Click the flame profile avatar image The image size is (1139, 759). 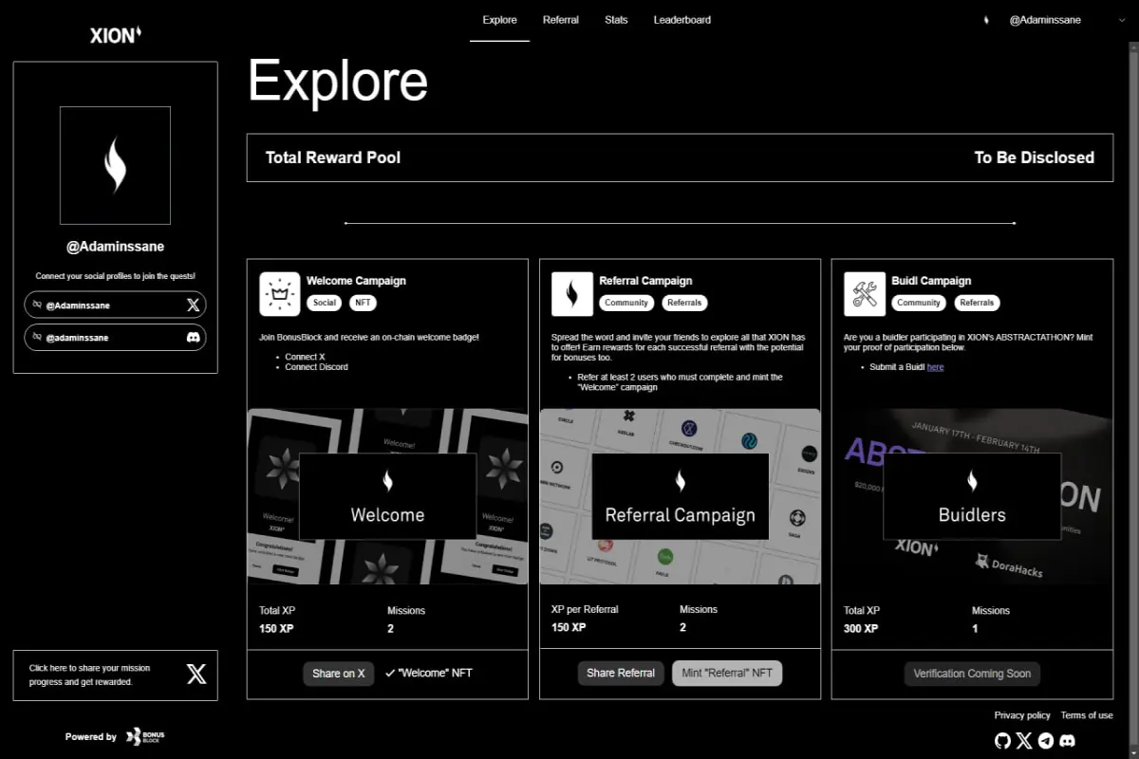115,165
